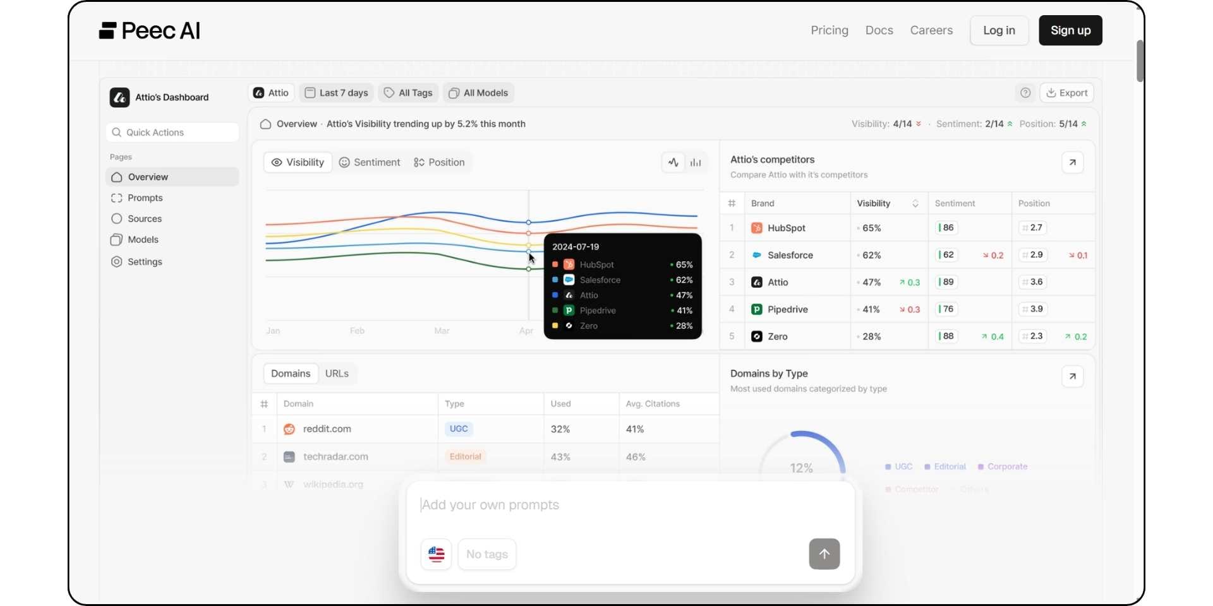Screen dimensions: 1213x606
Task: Open the US flag country selector
Action: 436,554
